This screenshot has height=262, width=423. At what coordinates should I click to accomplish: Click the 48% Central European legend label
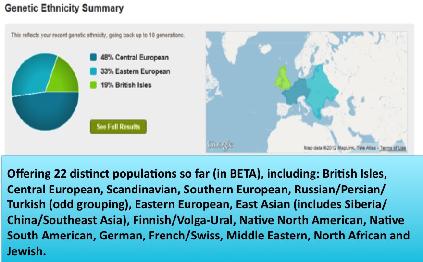[134, 58]
